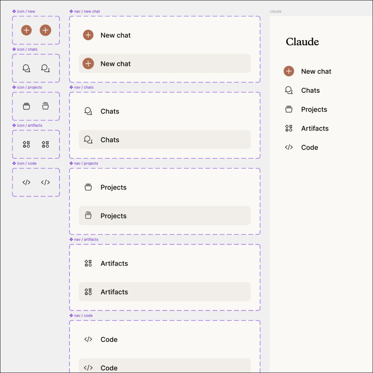
Task: Click the left code brackets icon in icon / code
Action: (x=26, y=182)
